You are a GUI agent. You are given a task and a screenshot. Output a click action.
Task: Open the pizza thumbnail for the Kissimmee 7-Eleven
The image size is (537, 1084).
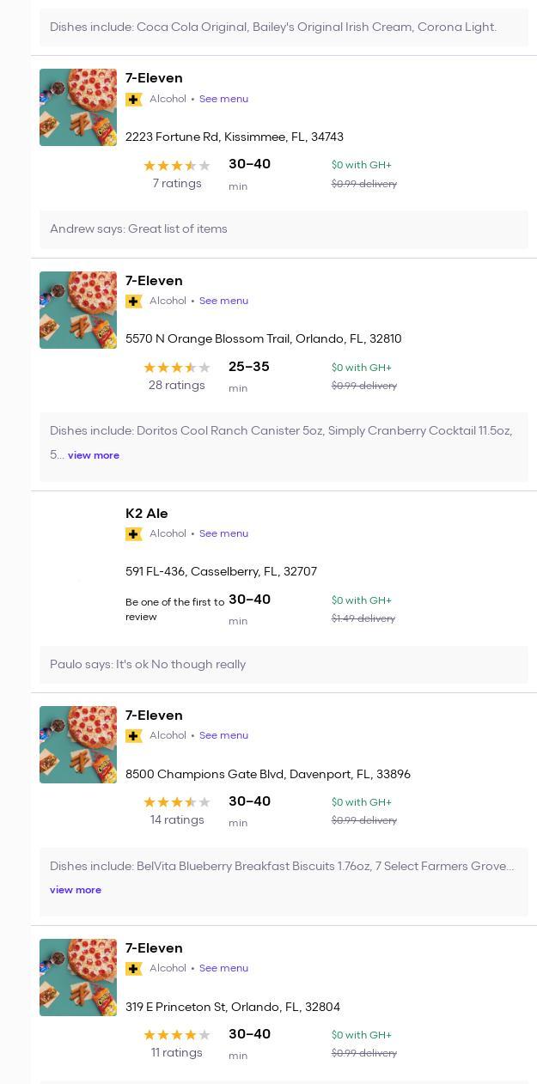coord(78,107)
